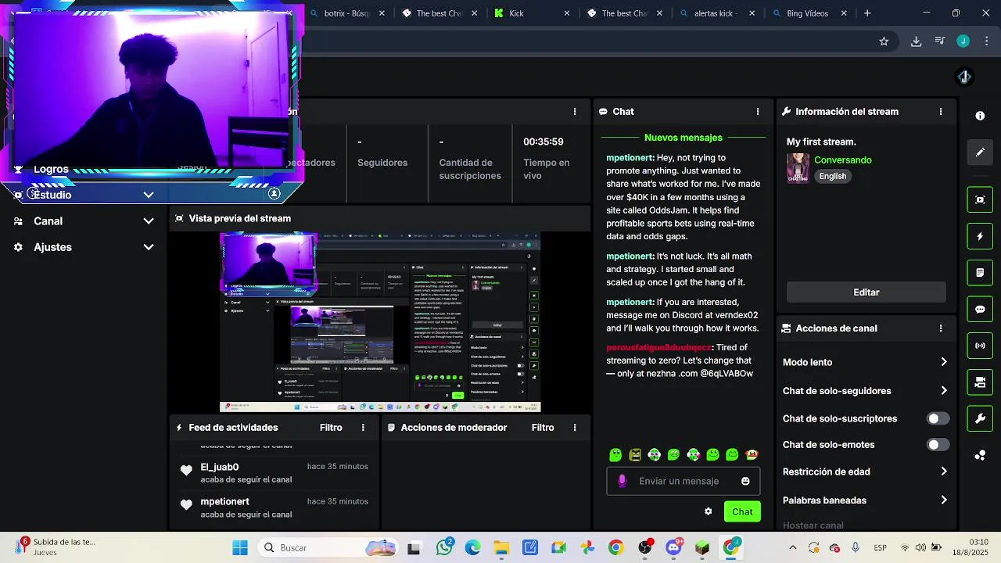
Task: Open Acciones de canal three-dot menu
Action: point(941,328)
